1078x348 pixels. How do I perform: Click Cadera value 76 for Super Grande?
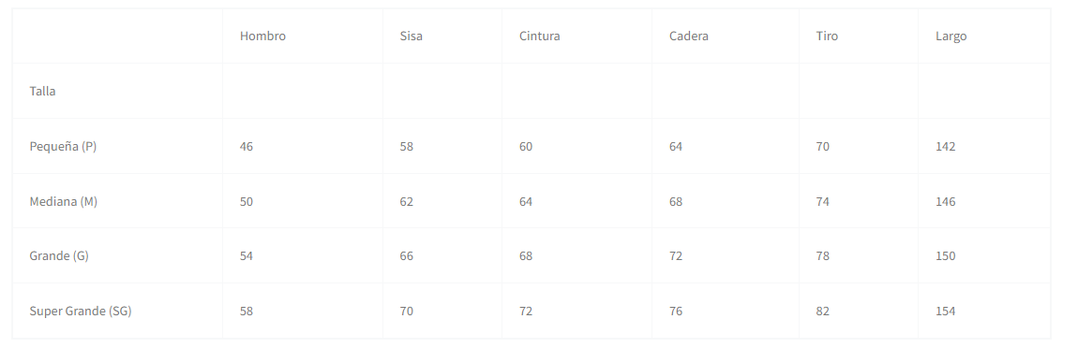click(676, 311)
